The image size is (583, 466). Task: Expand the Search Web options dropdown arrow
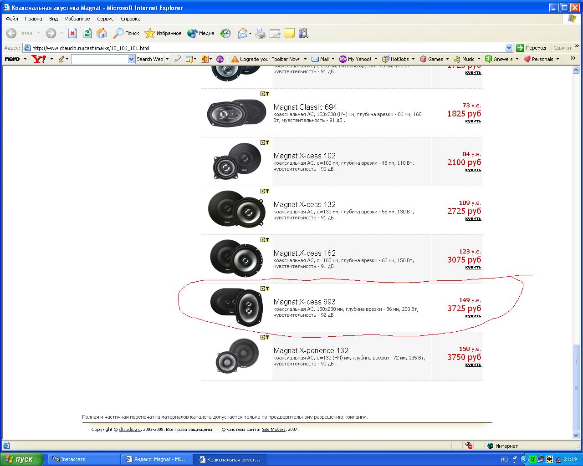pos(167,59)
